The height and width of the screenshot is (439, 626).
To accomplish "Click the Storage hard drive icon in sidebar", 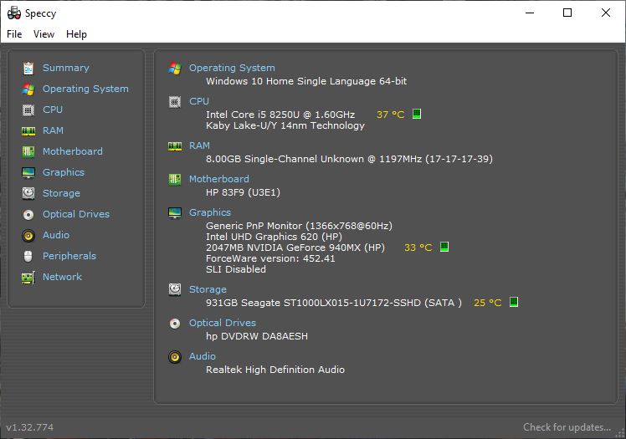I will tap(28, 193).
